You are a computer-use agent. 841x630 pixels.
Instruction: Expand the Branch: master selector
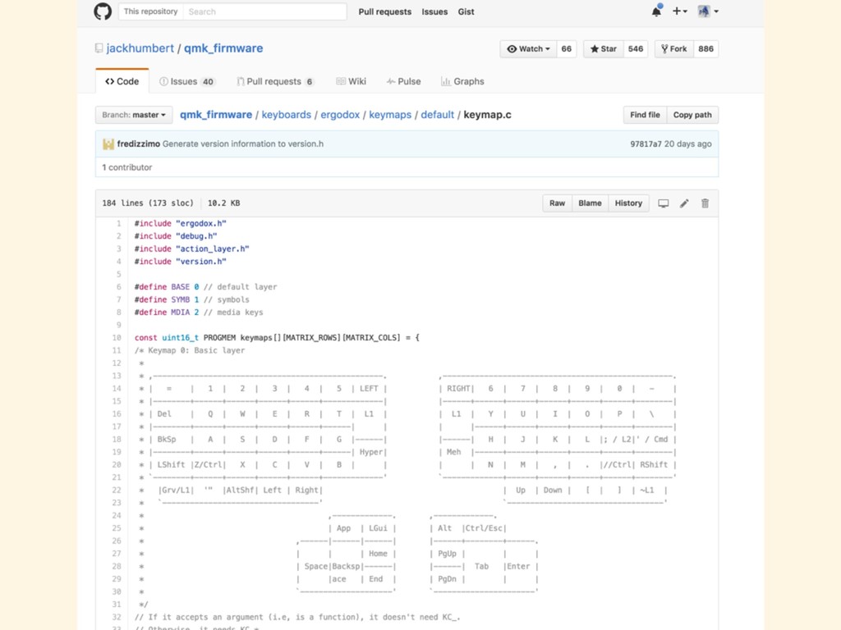pos(134,115)
